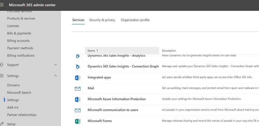Click the Description column header
This screenshot has height=126, width=259.
coord(169,51)
